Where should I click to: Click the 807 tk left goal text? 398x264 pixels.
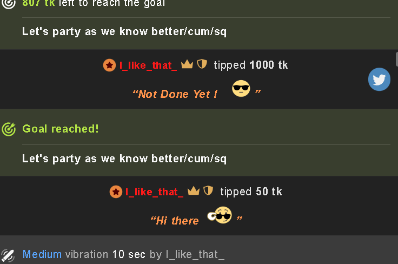click(x=94, y=3)
